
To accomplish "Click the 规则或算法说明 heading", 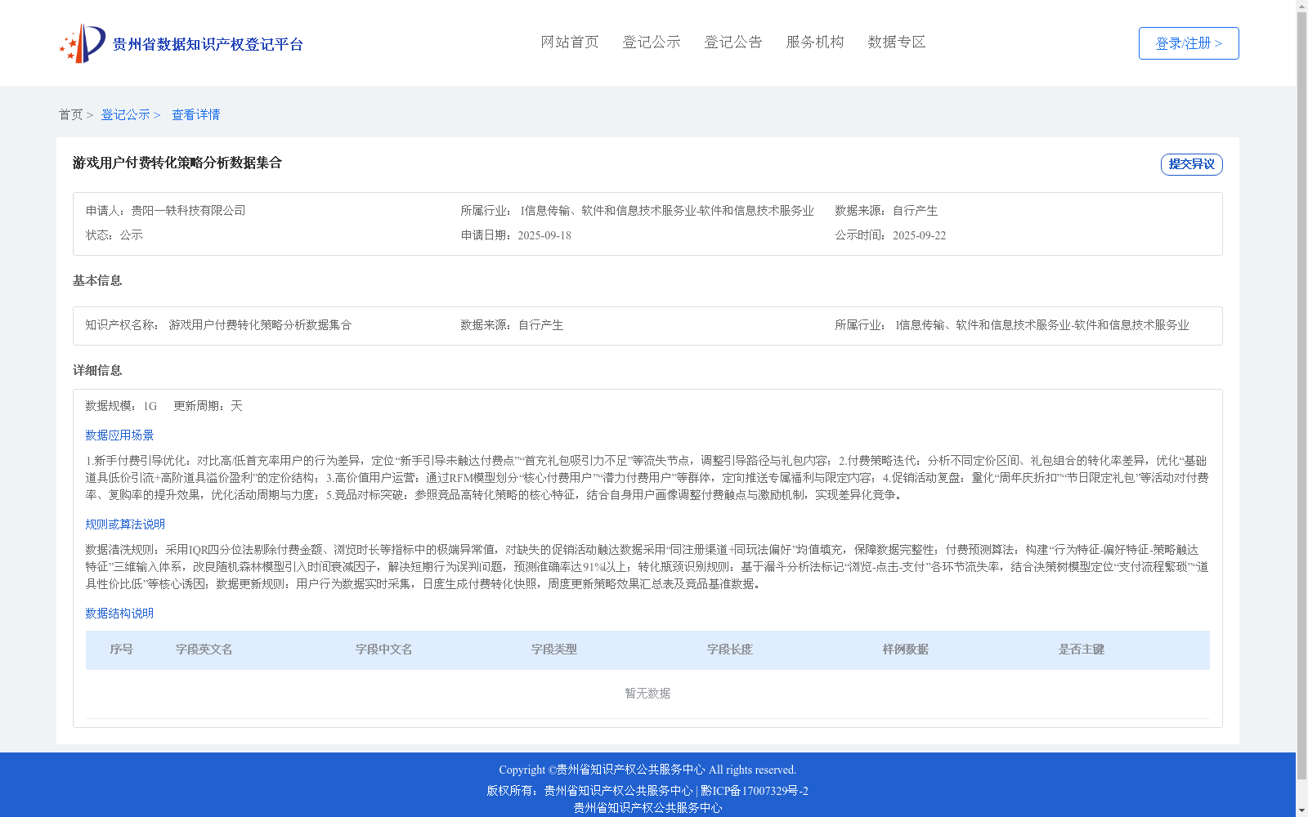I will coord(125,525).
